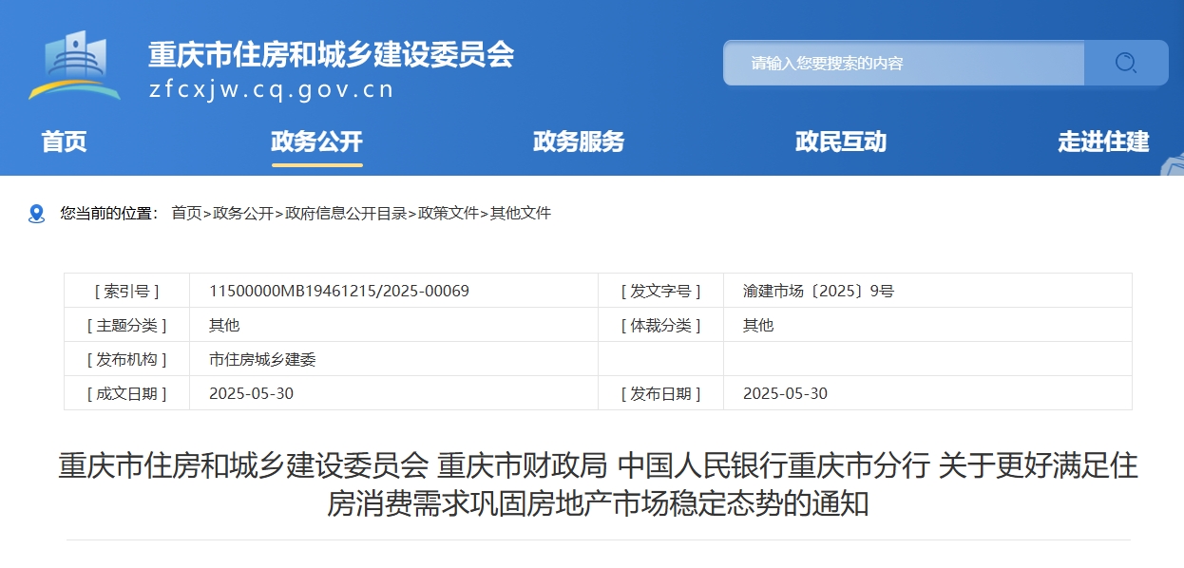Click the committee building logo icon
The width and height of the screenshot is (1184, 568).
pyautogui.click(x=74, y=66)
